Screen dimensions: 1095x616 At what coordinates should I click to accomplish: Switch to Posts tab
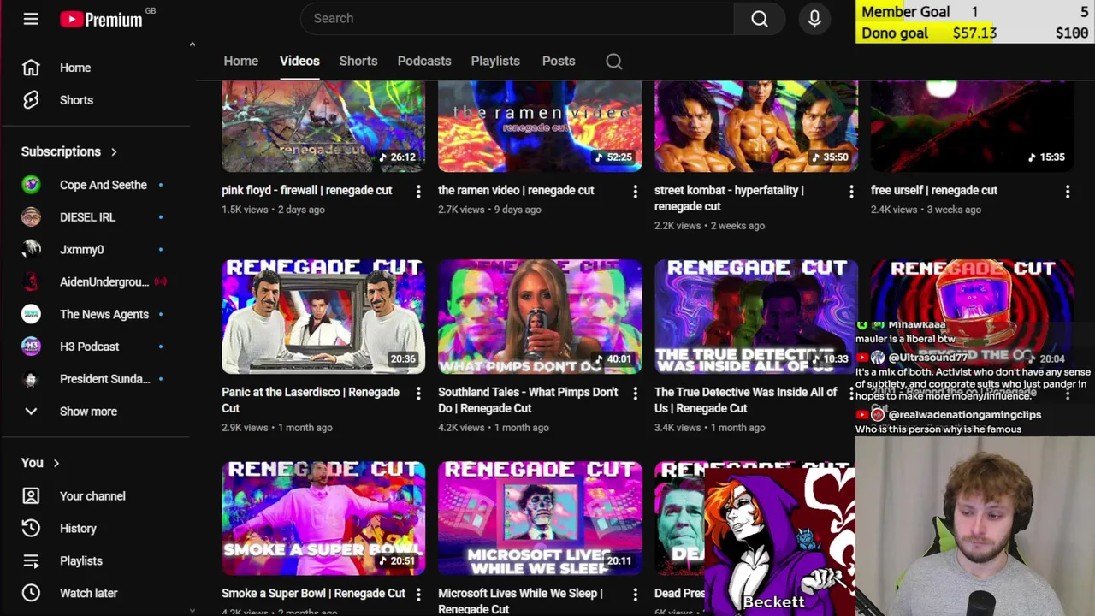tap(559, 62)
